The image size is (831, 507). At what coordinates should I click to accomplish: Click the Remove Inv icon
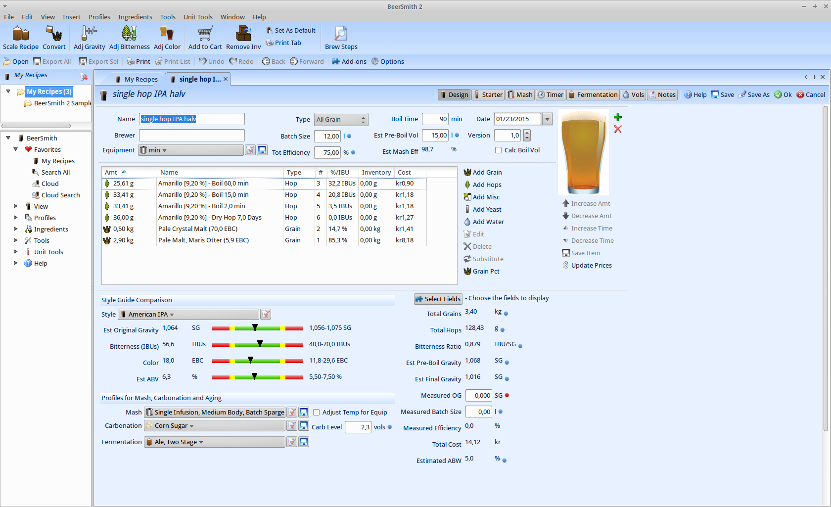point(243,38)
